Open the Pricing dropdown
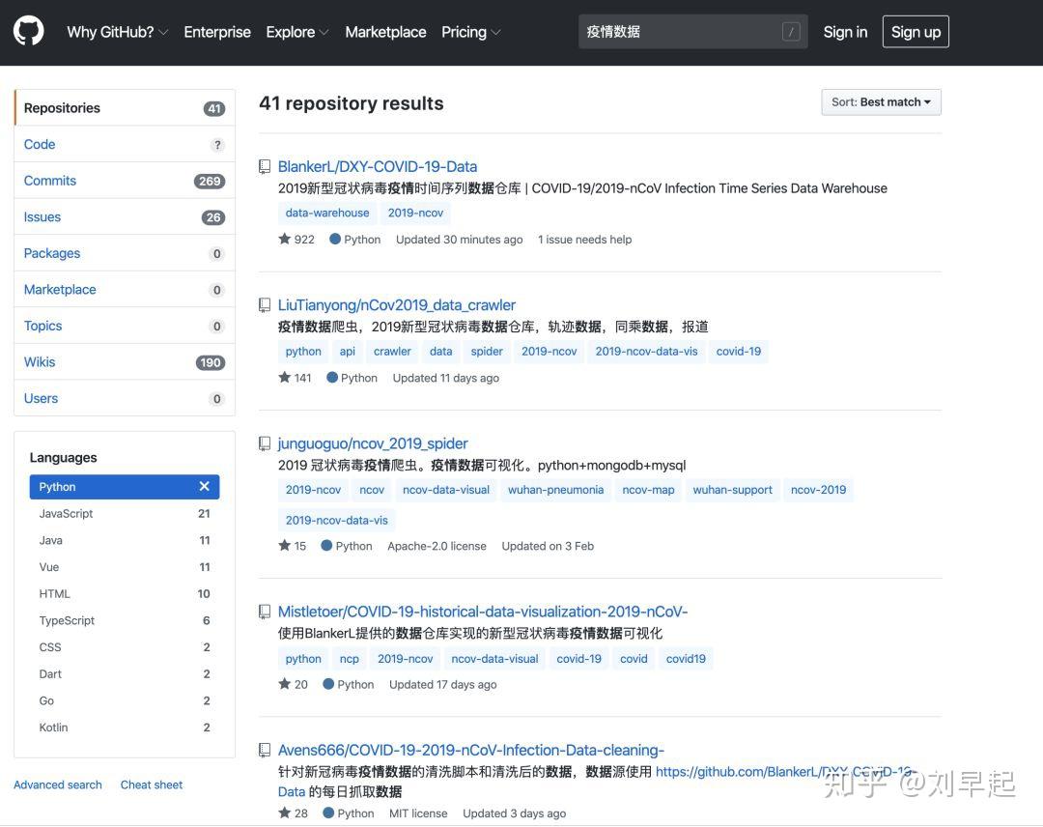Viewport: 1043px width, 827px height. [x=470, y=32]
